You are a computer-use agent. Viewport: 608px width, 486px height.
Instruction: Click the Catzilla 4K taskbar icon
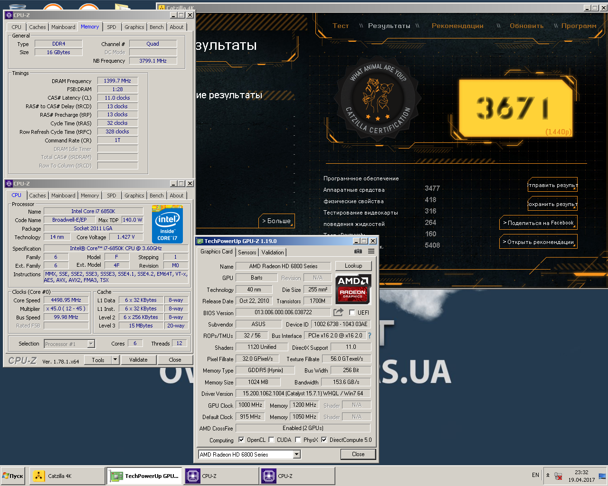point(39,476)
